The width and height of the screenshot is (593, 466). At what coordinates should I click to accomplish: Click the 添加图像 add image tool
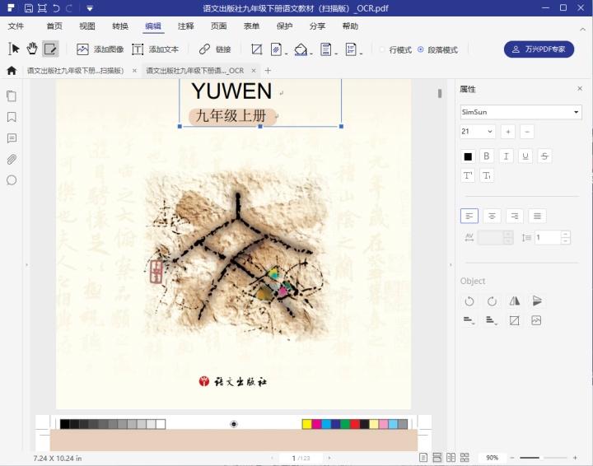[x=100, y=49]
